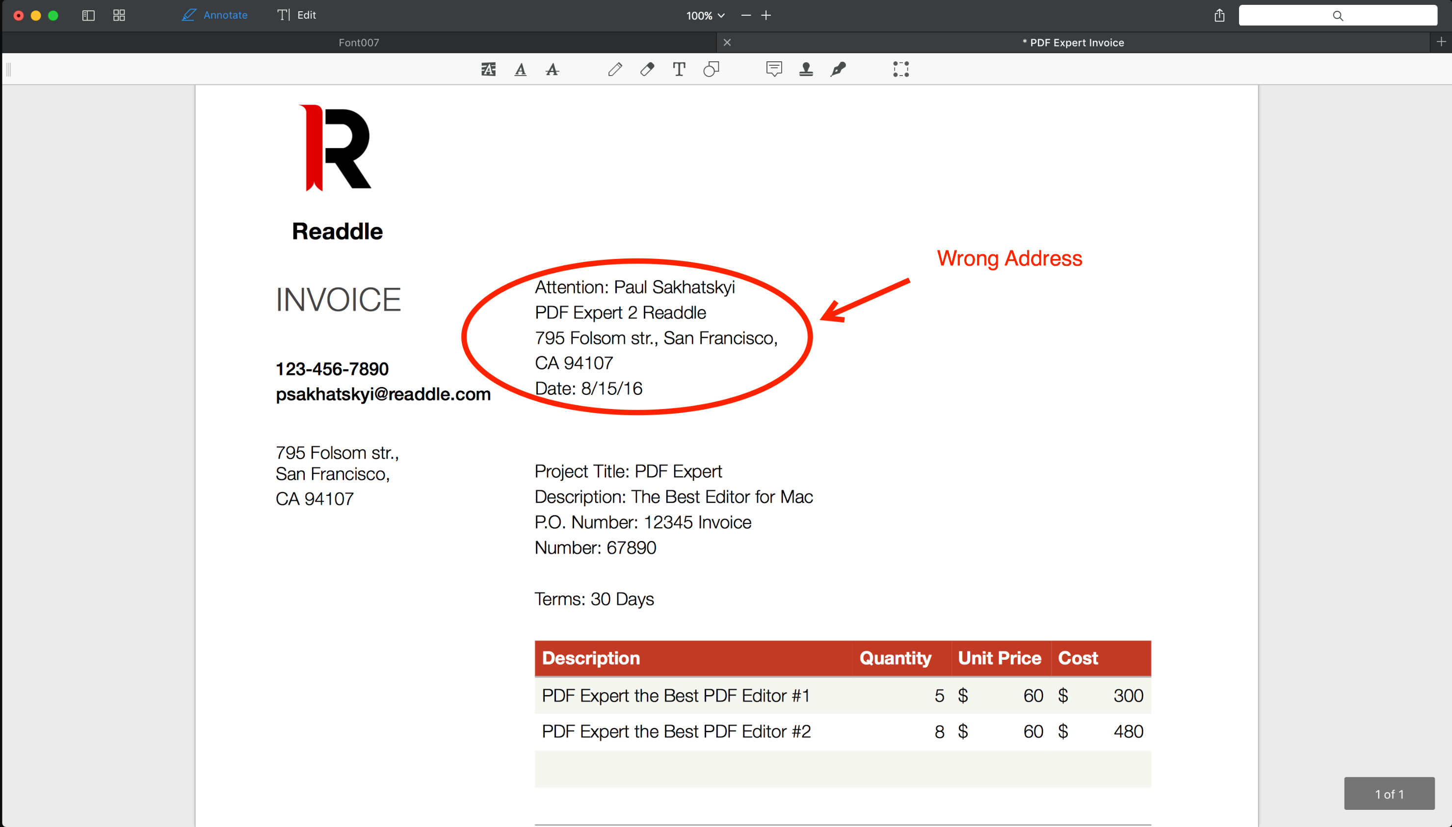1452x827 pixels.
Task: Select the Text tool
Action: tap(679, 69)
